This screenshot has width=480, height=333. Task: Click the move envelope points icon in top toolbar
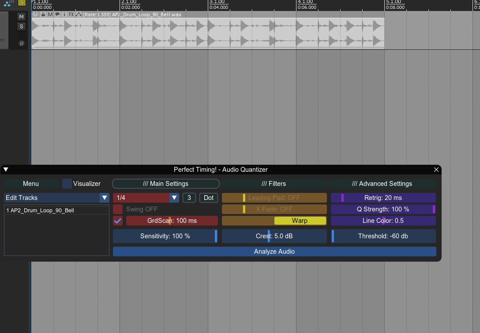8,3
